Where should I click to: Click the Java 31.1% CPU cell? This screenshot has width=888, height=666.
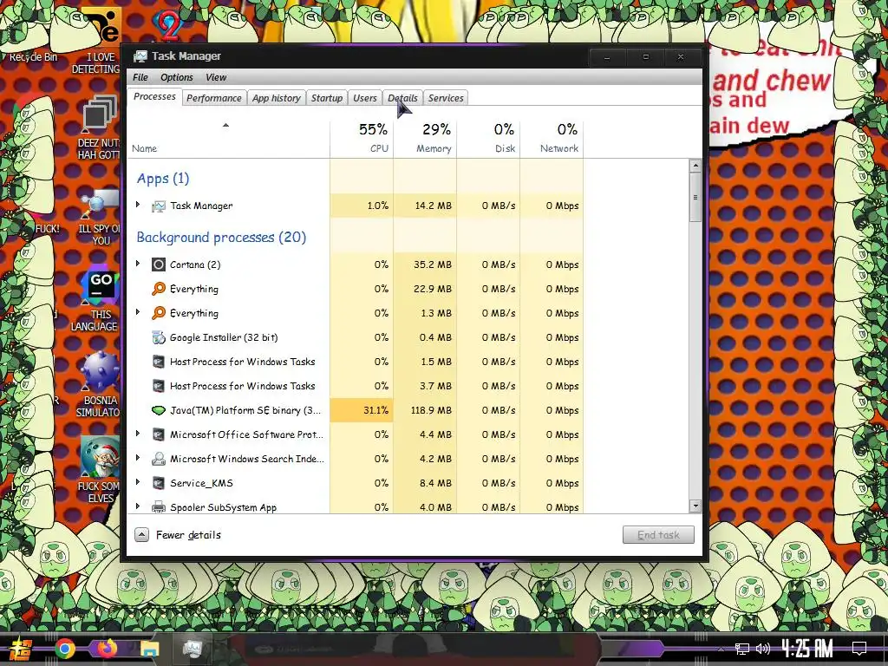click(362, 410)
